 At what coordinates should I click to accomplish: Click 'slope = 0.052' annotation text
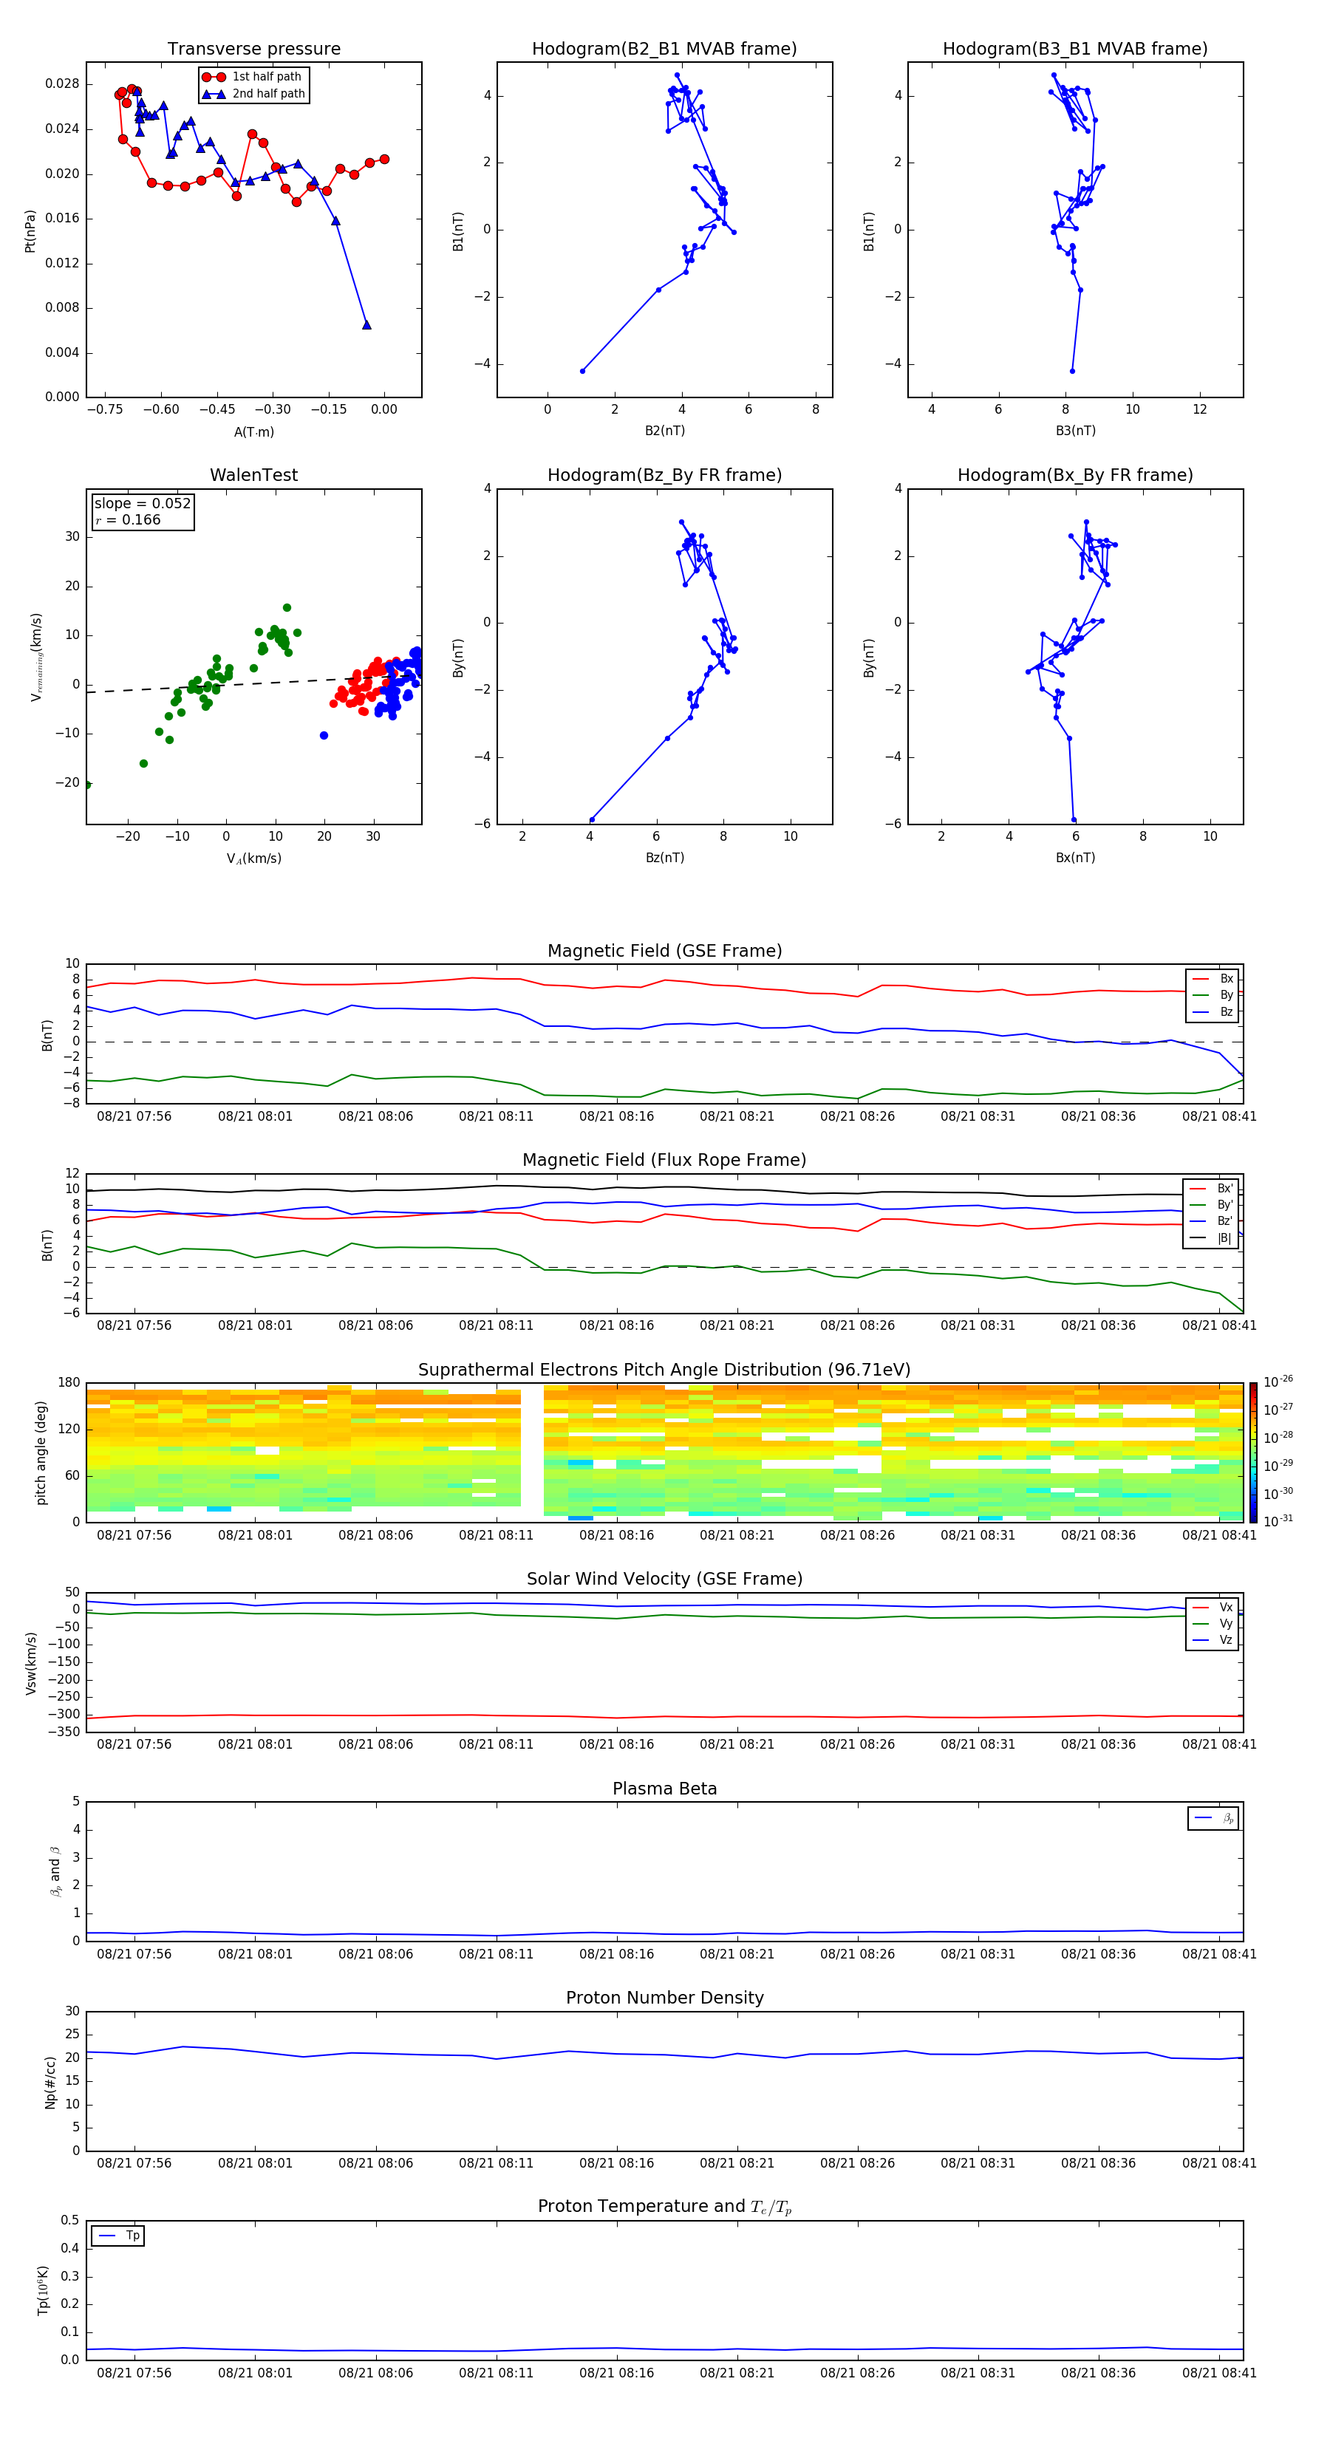143,504
